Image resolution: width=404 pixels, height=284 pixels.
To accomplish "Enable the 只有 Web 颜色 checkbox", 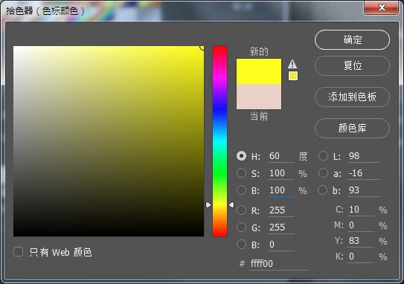I will 19,252.
